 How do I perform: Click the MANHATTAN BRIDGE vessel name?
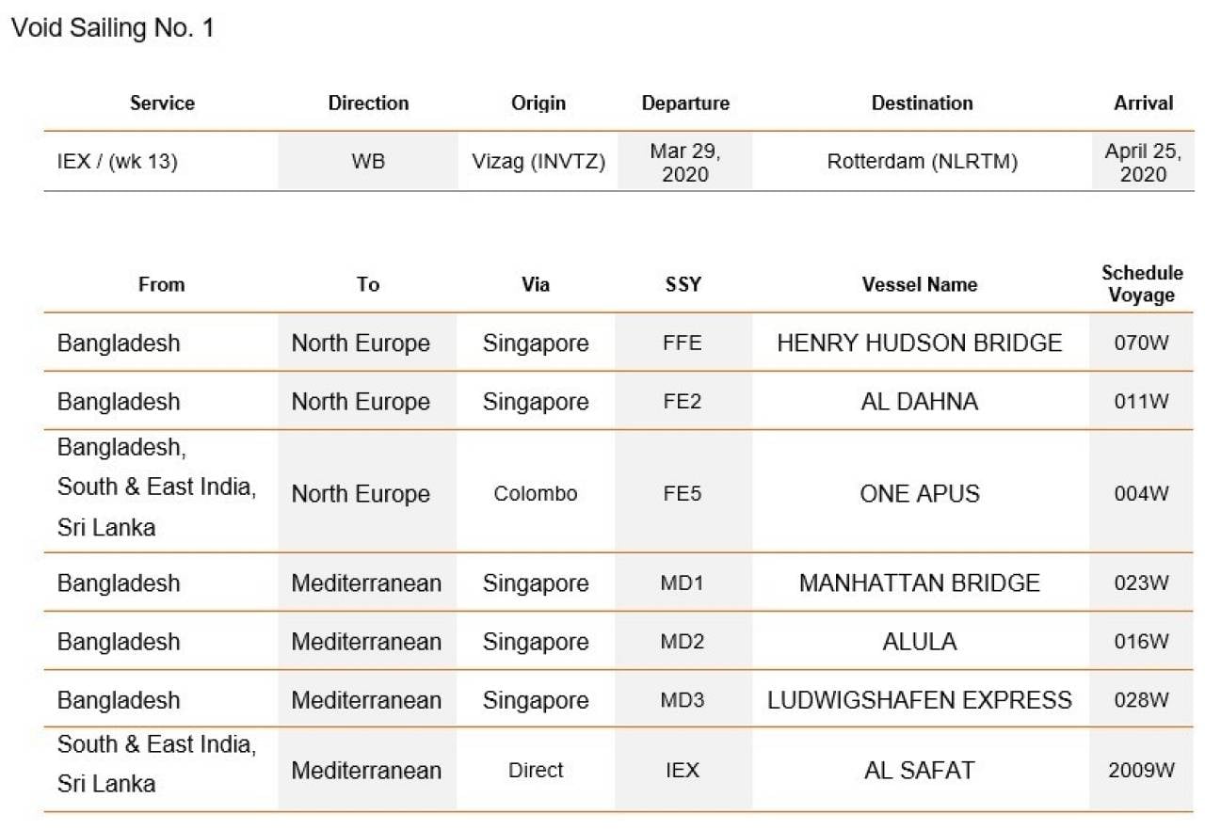pos(920,583)
